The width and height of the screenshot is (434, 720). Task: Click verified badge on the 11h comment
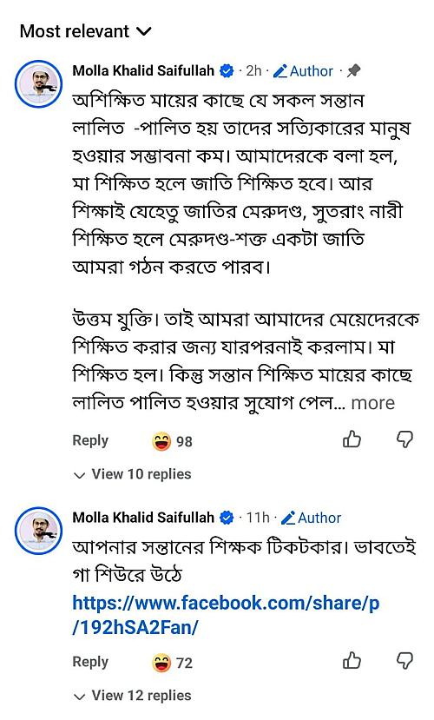coord(227,518)
